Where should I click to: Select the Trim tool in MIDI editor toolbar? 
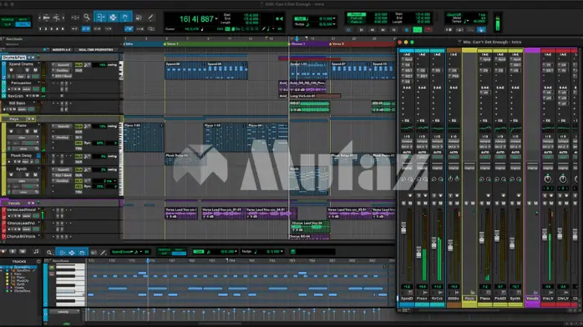click(x=62, y=253)
